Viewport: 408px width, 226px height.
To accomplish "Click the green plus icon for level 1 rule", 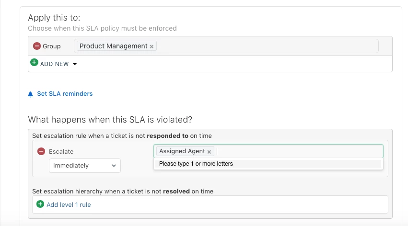I will (x=40, y=204).
